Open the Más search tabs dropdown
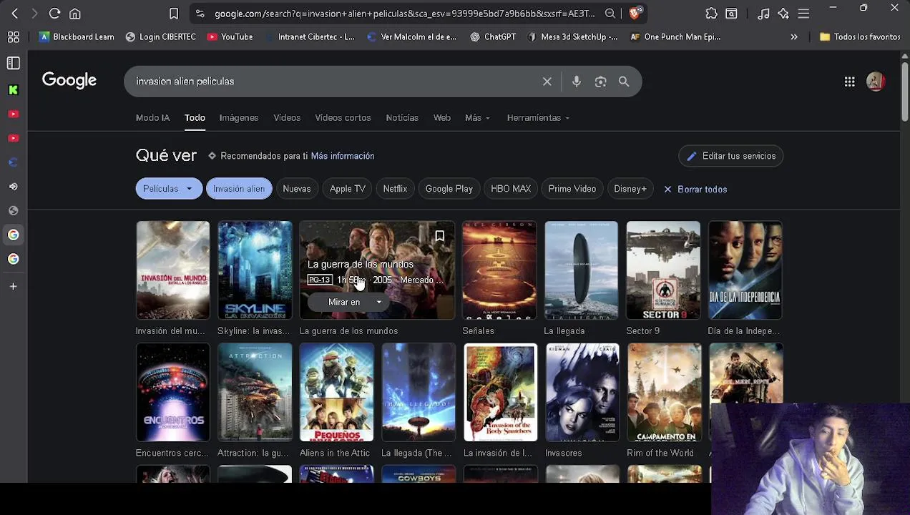This screenshot has width=910, height=515. point(477,118)
